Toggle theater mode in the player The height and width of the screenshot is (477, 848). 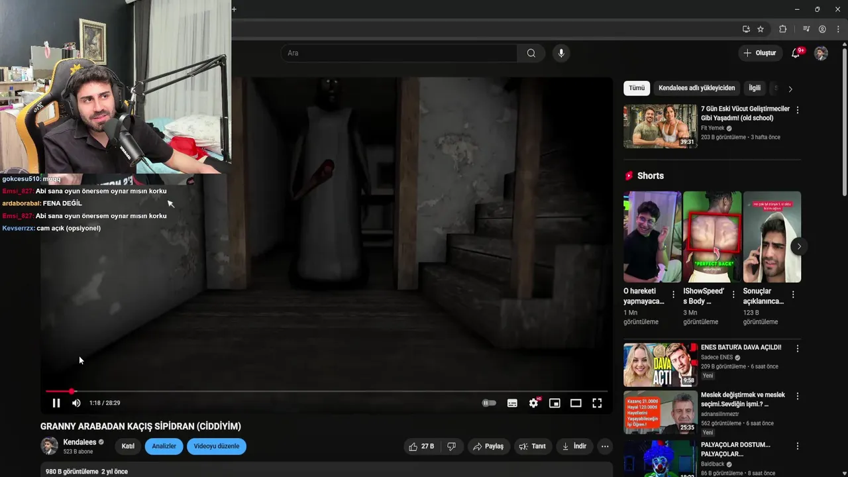[576, 403]
